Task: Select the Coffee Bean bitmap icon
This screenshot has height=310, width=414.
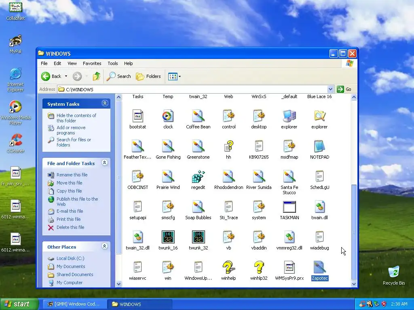Action: point(198,116)
